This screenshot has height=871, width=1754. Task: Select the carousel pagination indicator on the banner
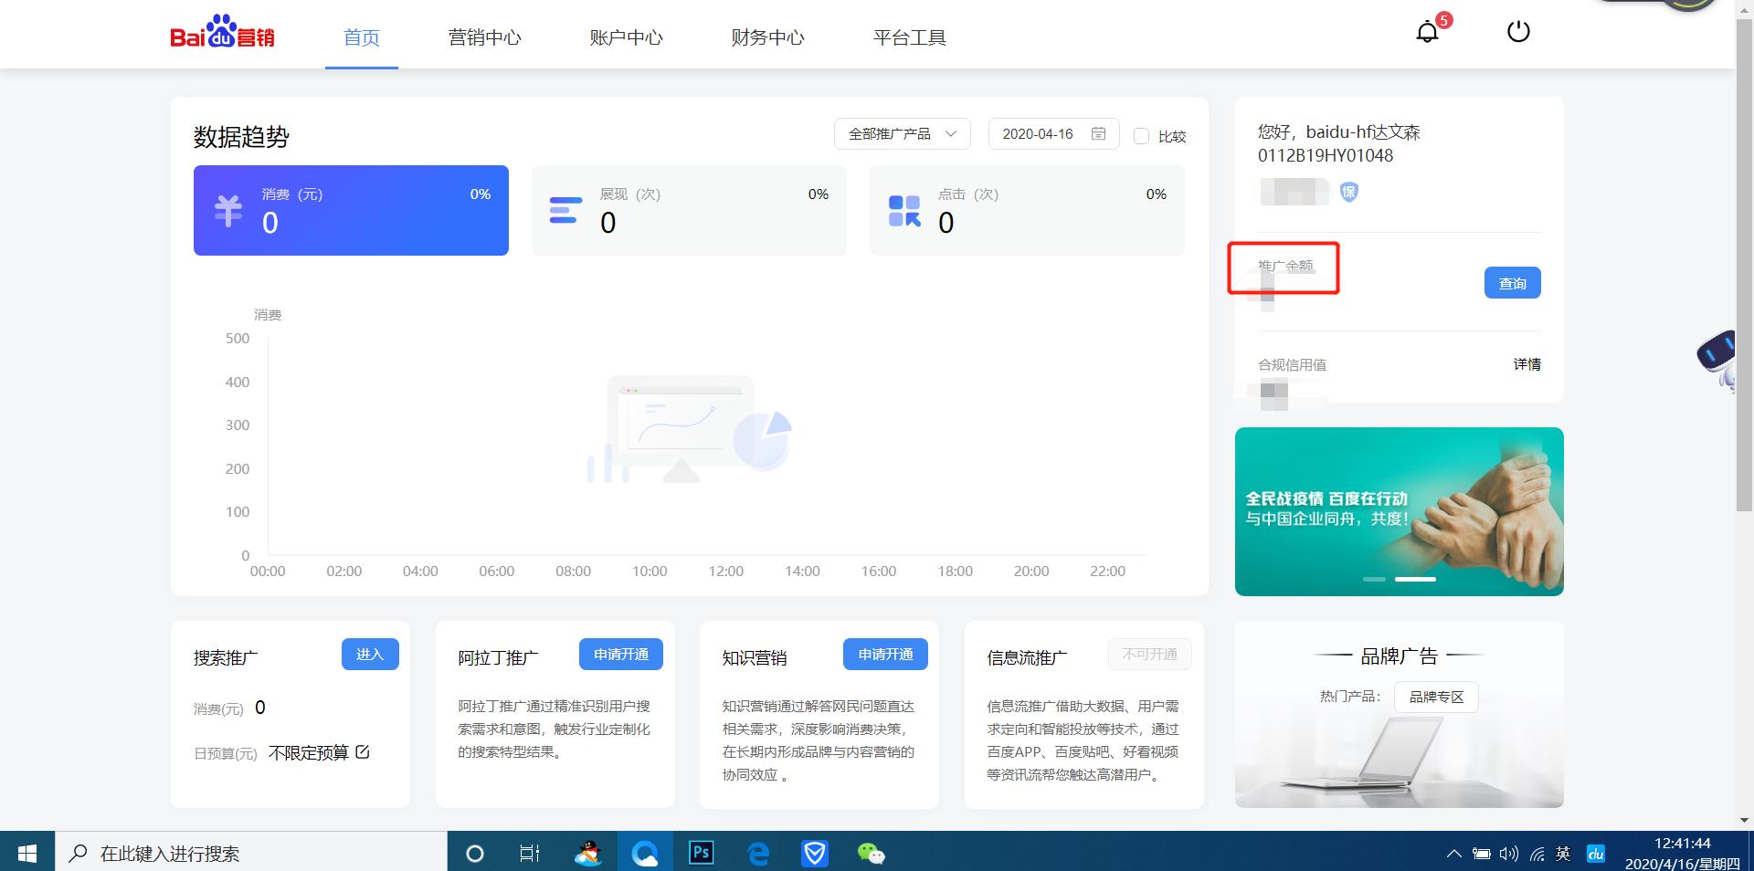pos(1415,579)
